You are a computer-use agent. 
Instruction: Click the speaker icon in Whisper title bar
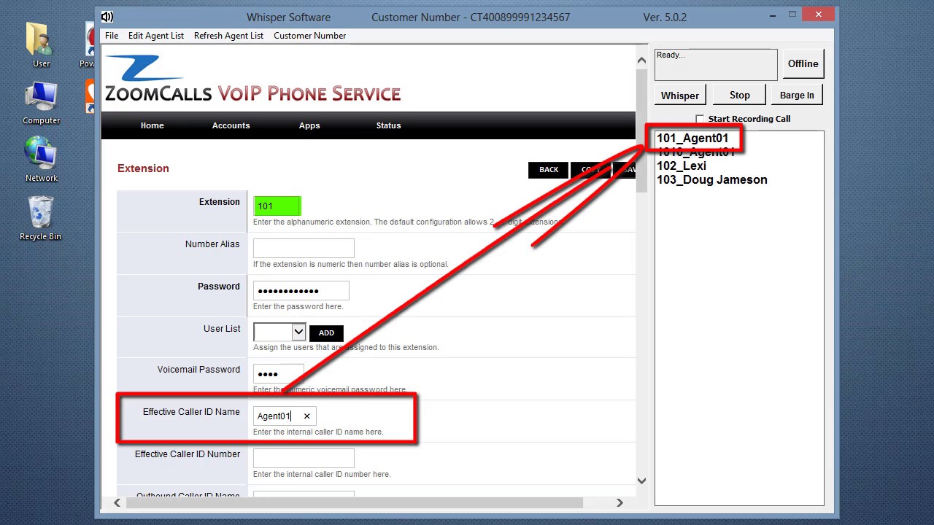click(107, 16)
